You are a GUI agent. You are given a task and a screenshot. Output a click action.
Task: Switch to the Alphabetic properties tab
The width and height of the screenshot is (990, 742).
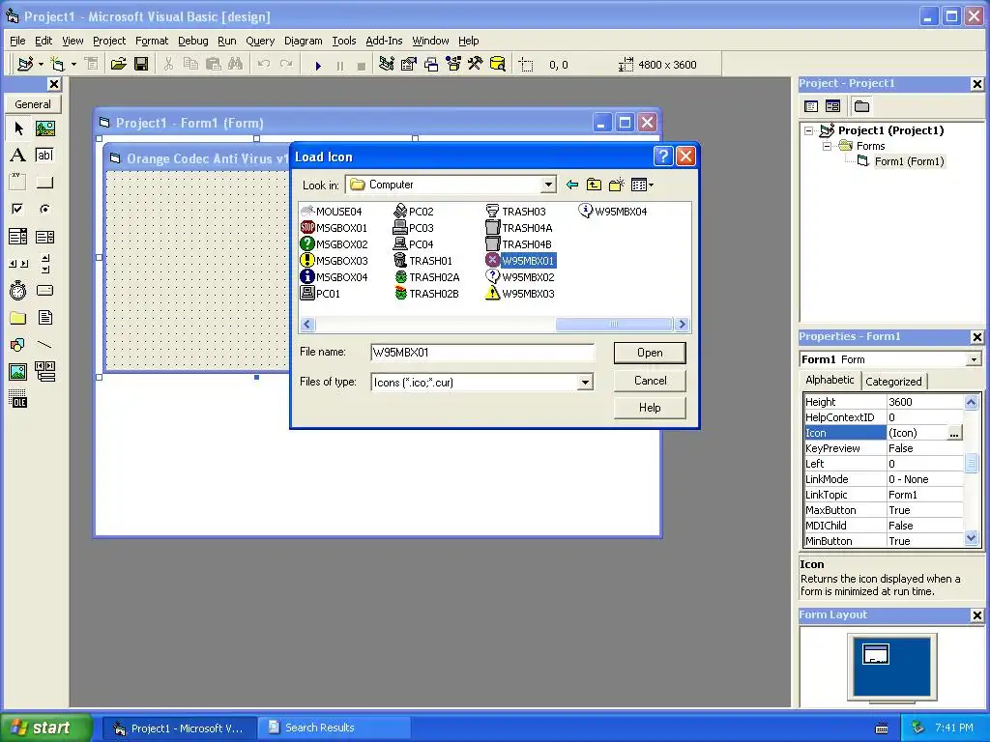(x=830, y=380)
